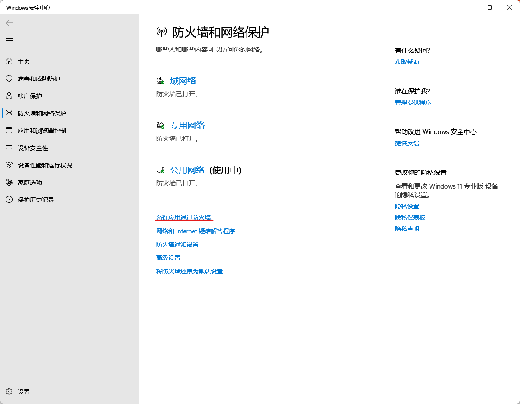The image size is (520, 404).
Task: Open the device security laptop icon
Action: [9, 148]
